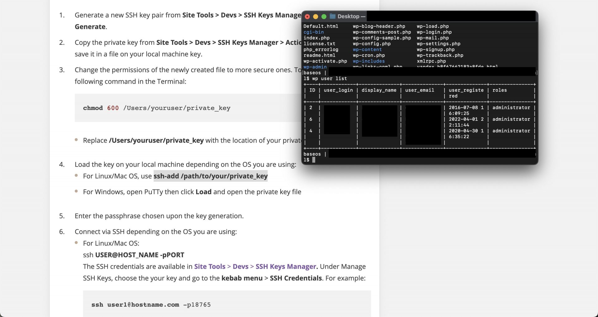Click 'wp-config.php' in the terminal listing
The width and height of the screenshot is (598, 317).
point(372,44)
